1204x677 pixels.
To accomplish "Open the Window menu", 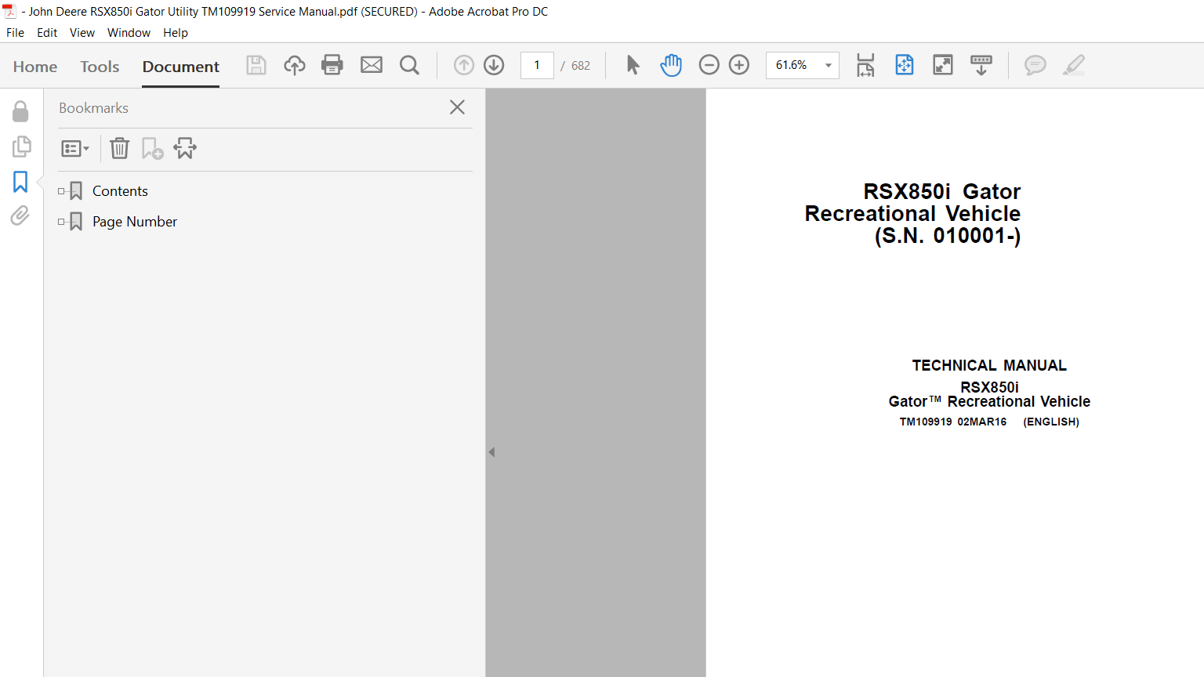I will [129, 33].
